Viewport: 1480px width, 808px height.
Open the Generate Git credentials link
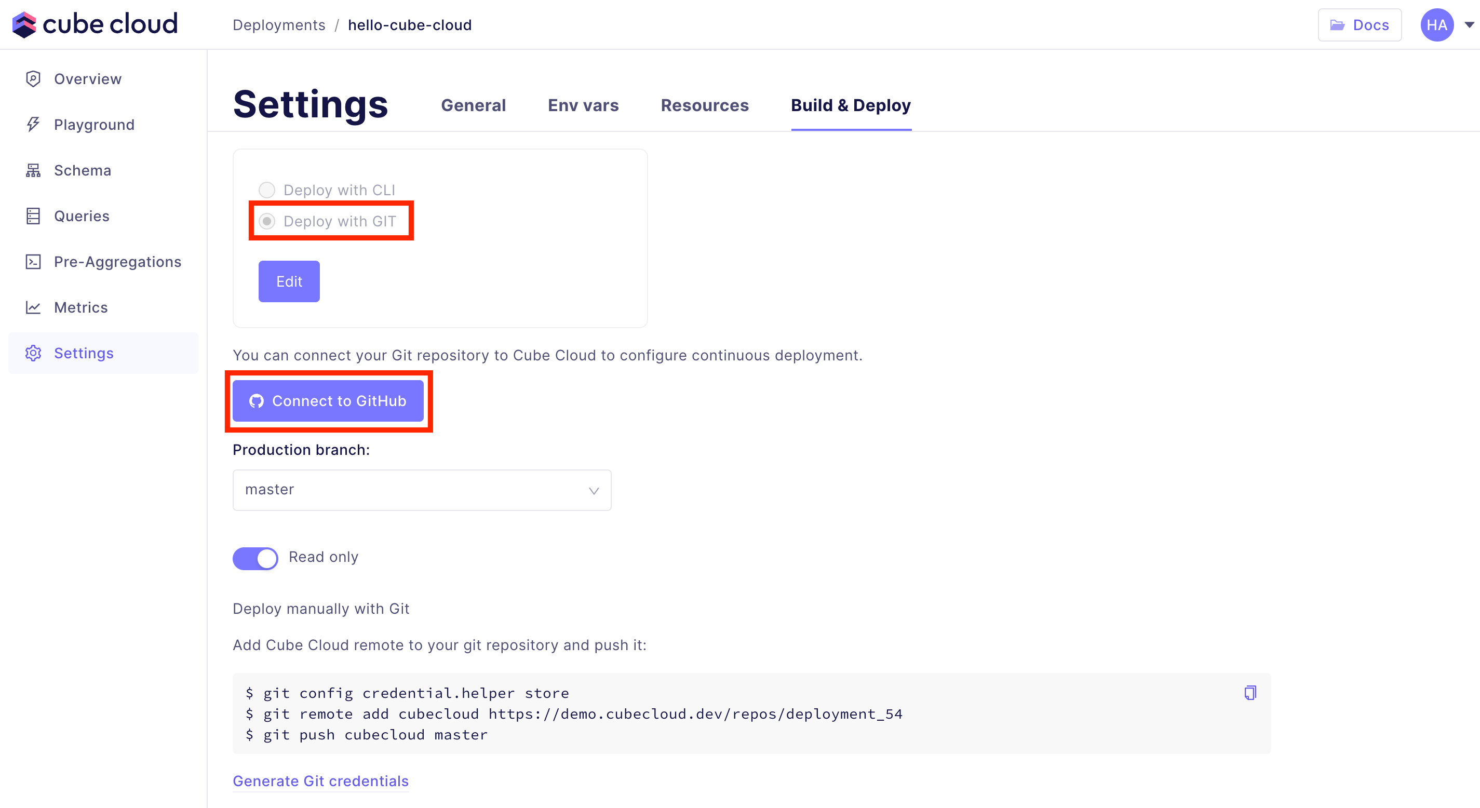tap(320, 780)
